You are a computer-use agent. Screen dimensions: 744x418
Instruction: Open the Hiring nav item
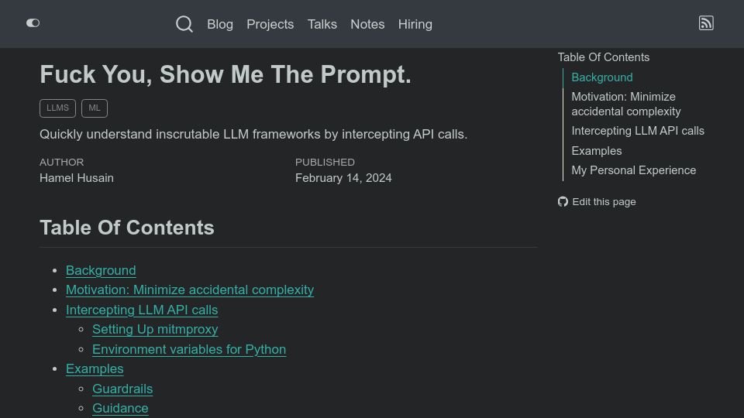point(415,24)
